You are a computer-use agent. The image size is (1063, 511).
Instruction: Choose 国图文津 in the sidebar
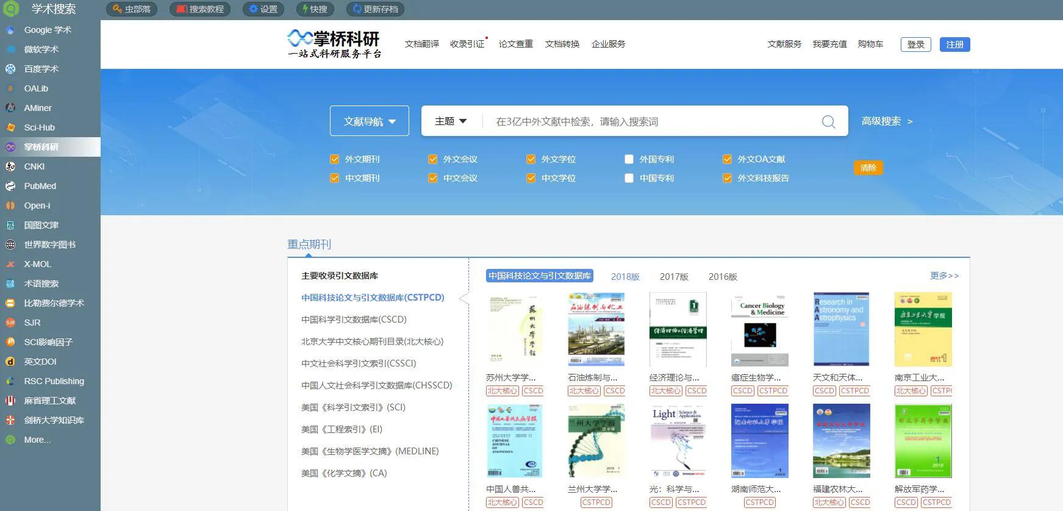41,225
